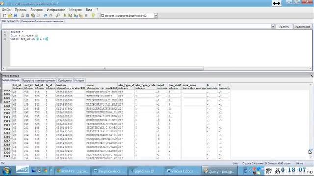This screenshot has height=176, width=314.
Task: Cancel query with stop square icon
Action: (86, 15)
